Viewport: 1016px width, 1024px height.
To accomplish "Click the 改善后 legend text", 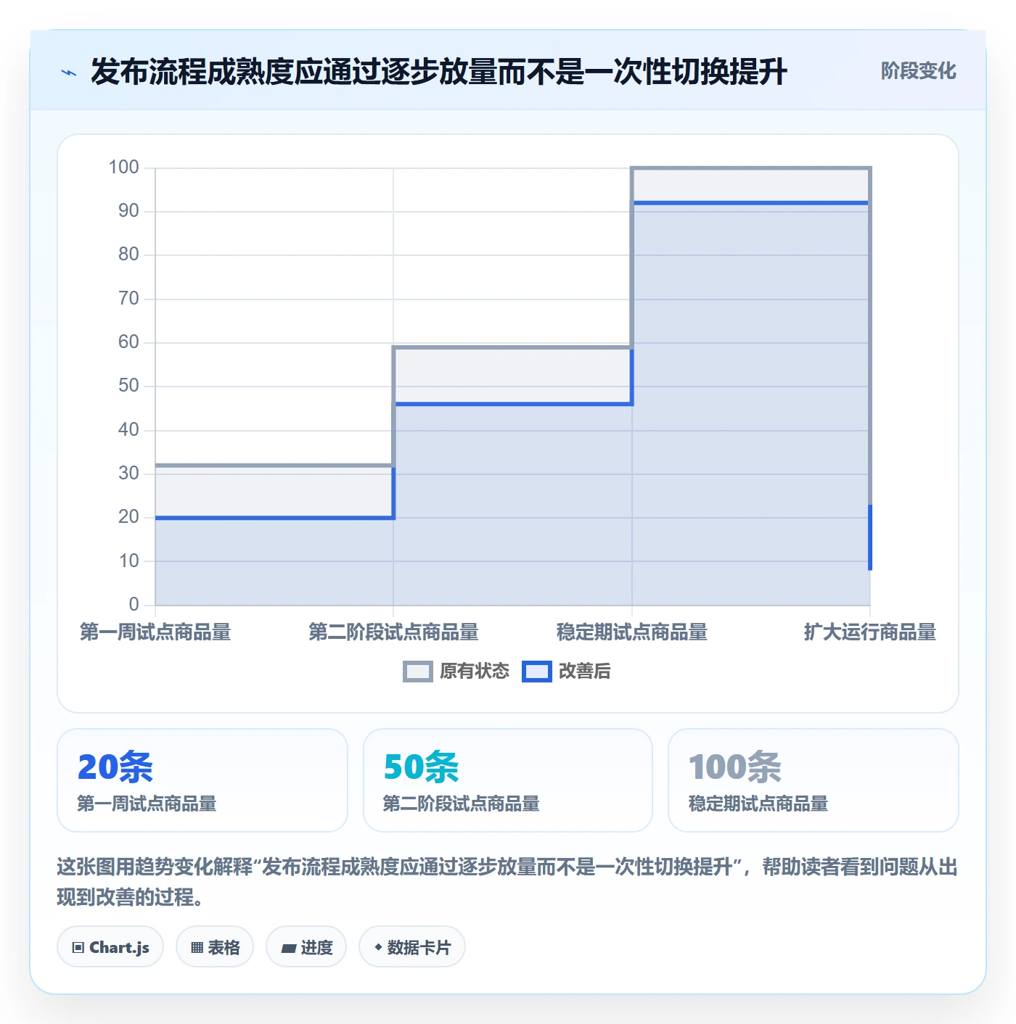I will (x=585, y=672).
